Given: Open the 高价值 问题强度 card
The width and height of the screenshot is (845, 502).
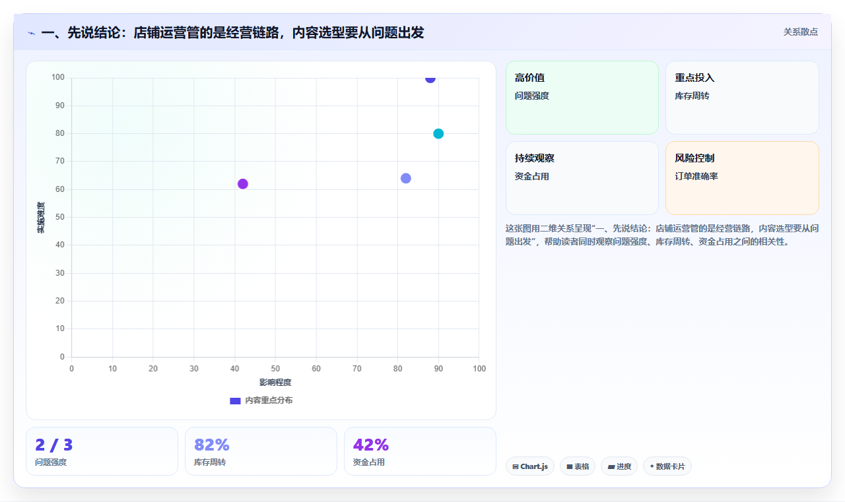Looking at the screenshot, I should (582, 98).
